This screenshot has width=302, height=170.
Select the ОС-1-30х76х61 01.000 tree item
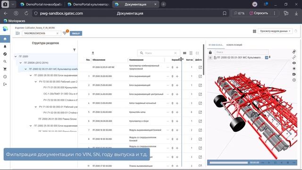coord(60,94)
